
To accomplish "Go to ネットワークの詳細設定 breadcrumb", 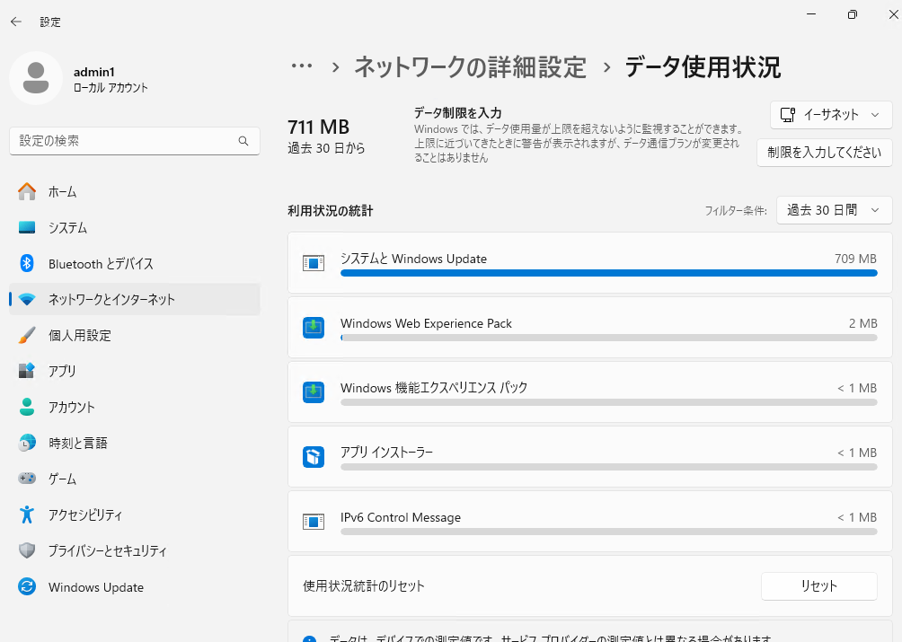I will [x=470, y=66].
